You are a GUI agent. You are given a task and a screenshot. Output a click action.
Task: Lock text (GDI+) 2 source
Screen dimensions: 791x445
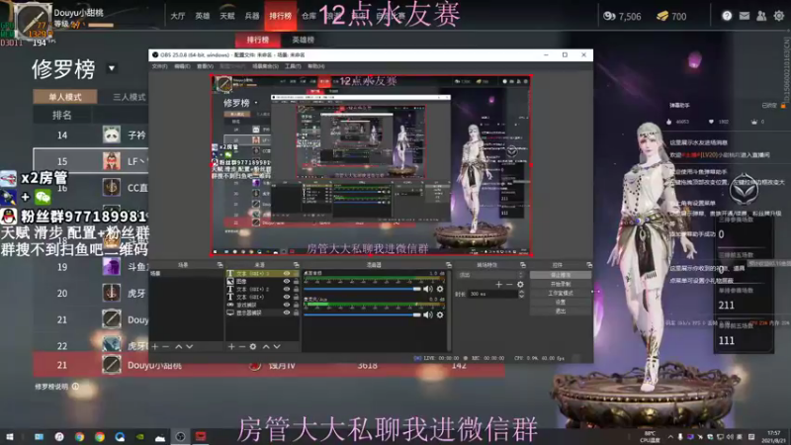pos(296,289)
